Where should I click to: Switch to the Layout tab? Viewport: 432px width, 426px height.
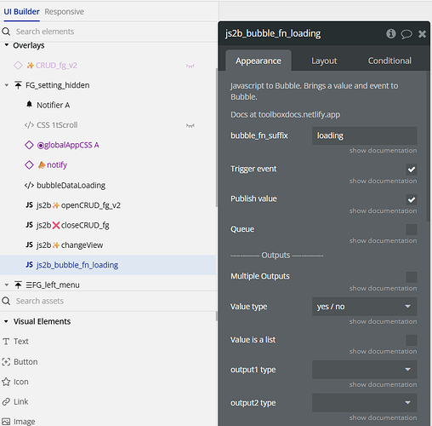324,60
